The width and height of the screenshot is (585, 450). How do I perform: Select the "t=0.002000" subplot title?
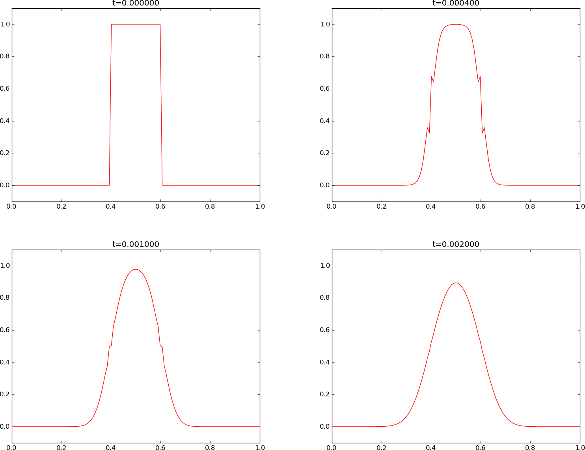[x=456, y=244]
